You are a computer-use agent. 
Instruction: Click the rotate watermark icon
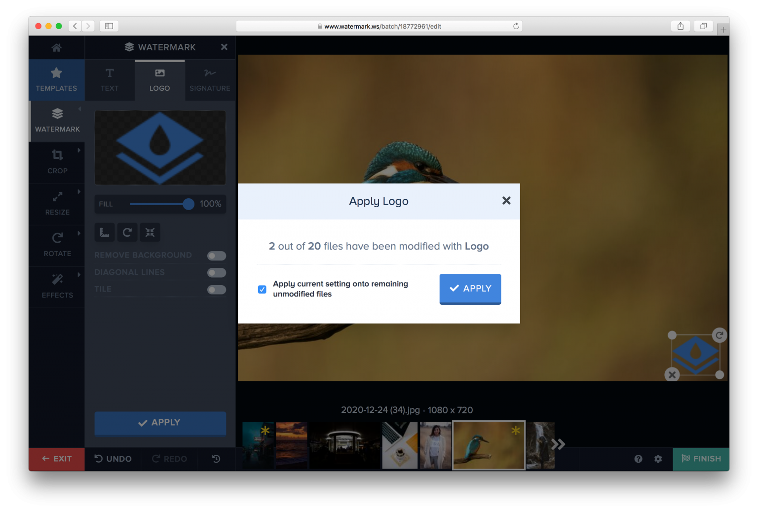click(x=127, y=232)
